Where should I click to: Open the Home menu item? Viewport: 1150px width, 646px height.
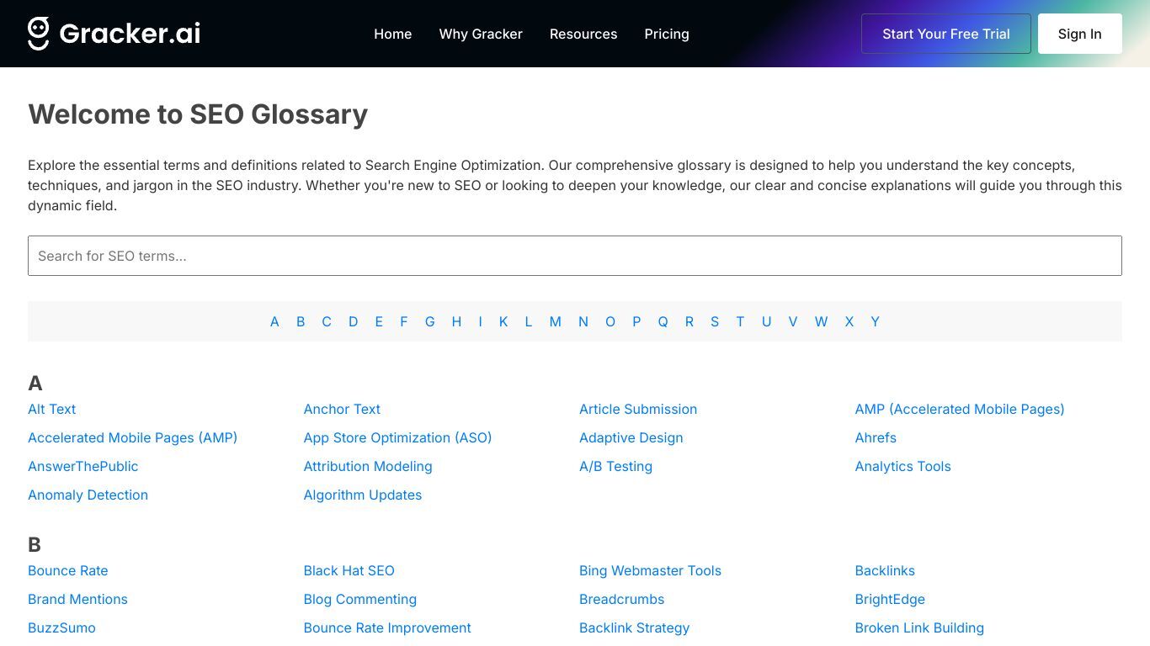[x=393, y=34]
